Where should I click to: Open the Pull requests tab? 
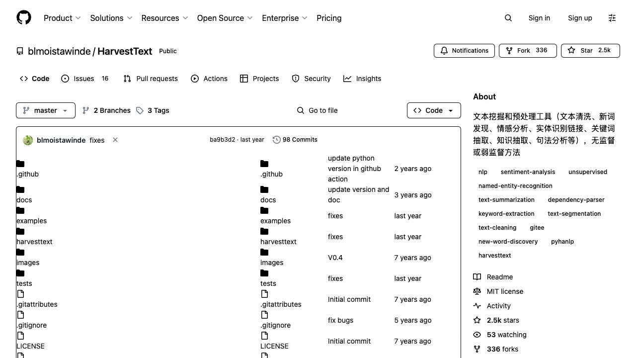(x=151, y=79)
